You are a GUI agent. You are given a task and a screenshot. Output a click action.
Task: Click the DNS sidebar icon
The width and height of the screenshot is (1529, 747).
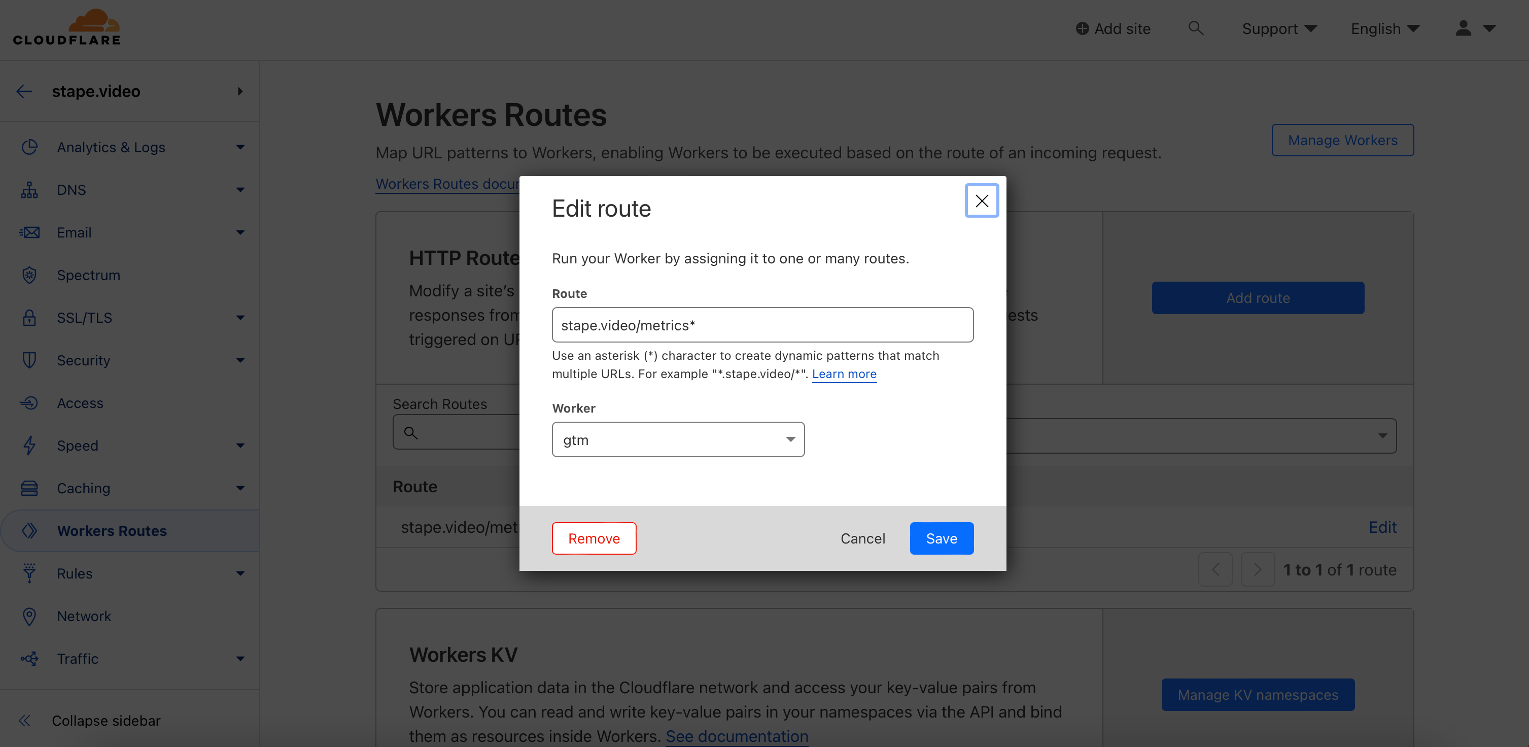tap(28, 188)
